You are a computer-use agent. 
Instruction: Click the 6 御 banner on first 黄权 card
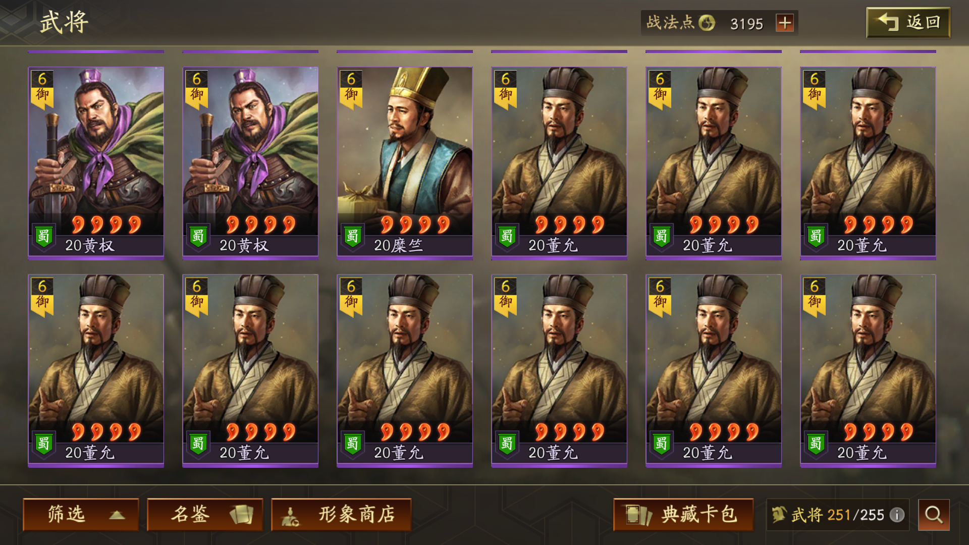click(x=42, y=89)
